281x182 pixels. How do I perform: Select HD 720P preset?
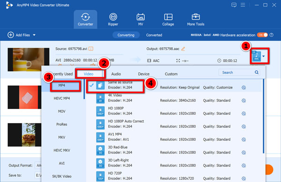point(174,176)
